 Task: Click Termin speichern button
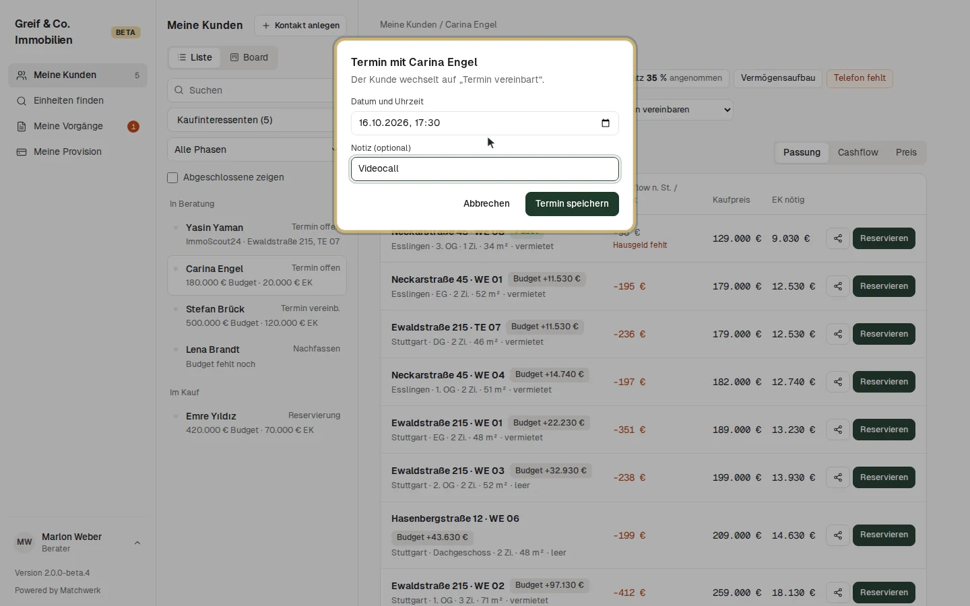point(572,204)
